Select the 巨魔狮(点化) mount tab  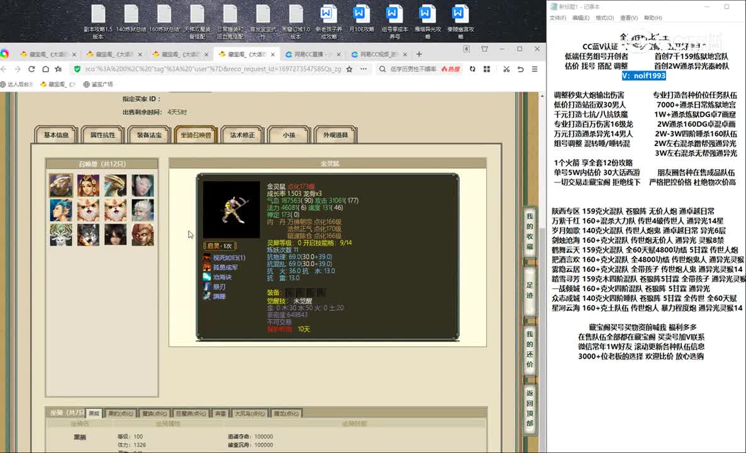[x=191, y=413]
